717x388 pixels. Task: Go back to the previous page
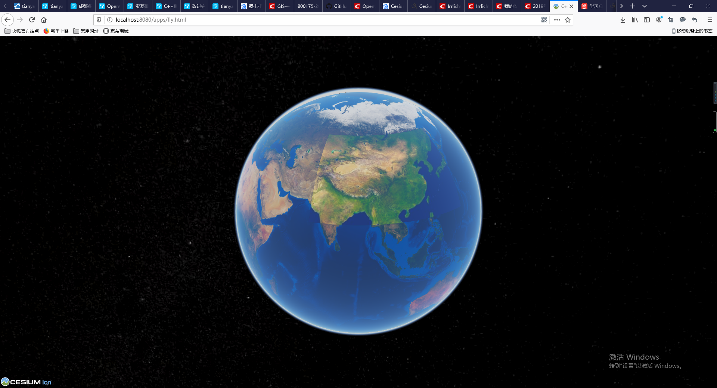(7, 20)
